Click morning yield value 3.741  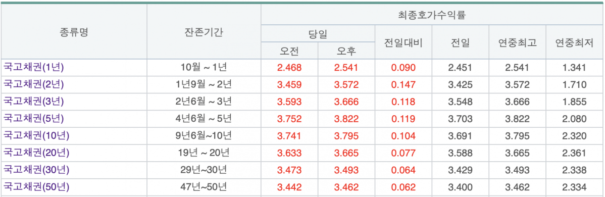tap(289, 136)
